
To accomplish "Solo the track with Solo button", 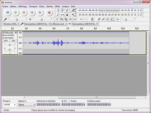I will point(13,41).
